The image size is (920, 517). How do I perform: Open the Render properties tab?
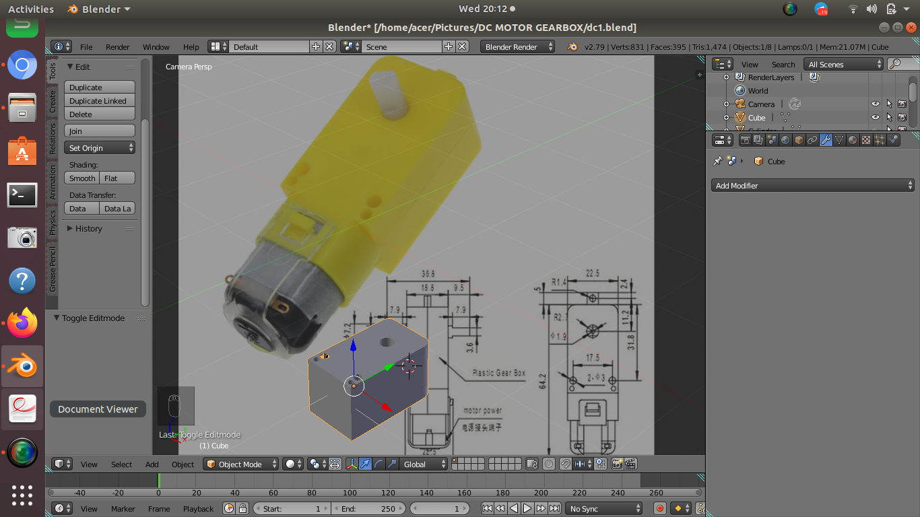pyautogui.click(x=746, y=139)
